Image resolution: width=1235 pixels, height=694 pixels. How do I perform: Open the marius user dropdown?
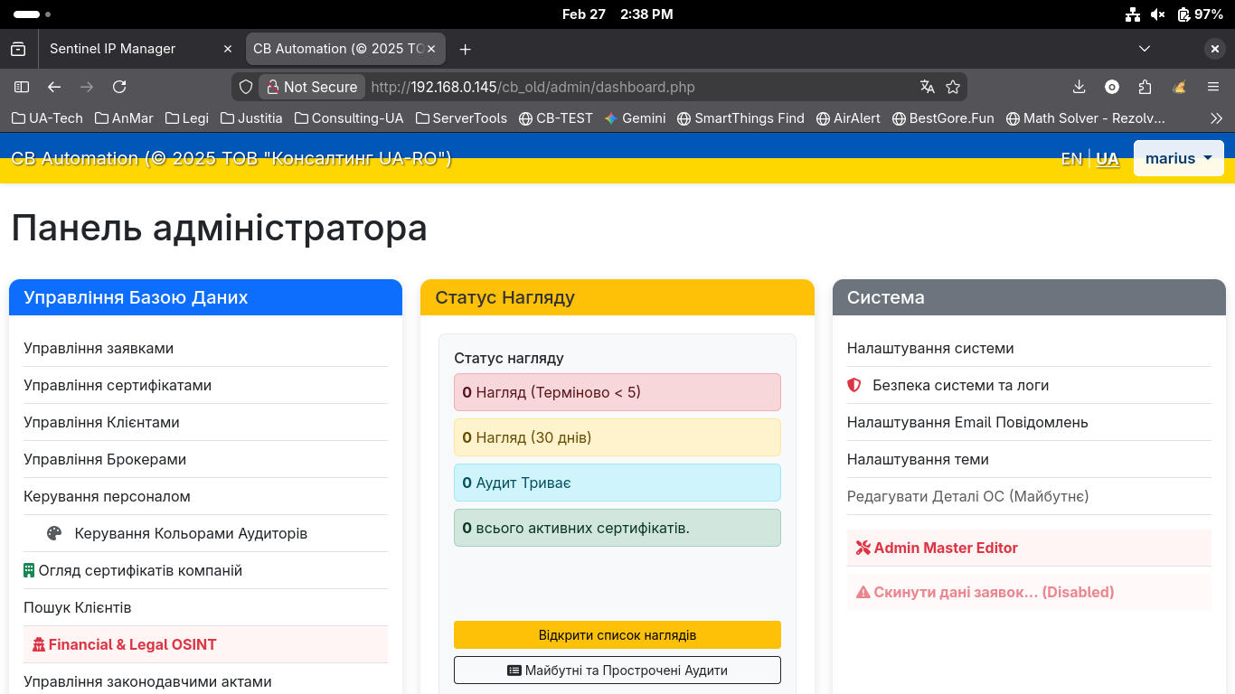point(1178,158)
